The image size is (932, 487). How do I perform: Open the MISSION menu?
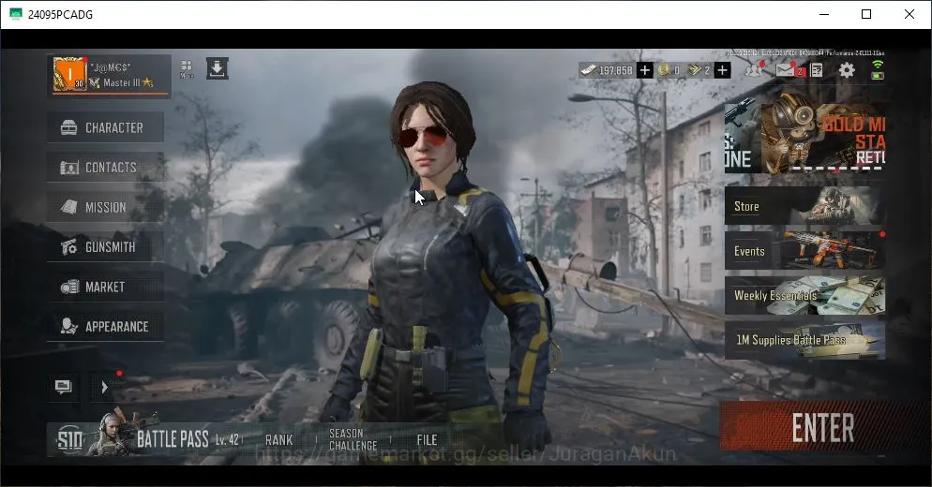[x=105, y=207]
